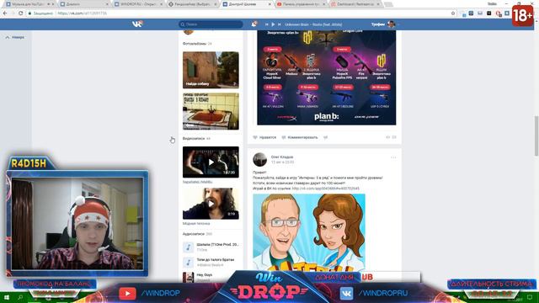Click the red circular extension icon
The image size is (539, 303).
tap(498, 13)
